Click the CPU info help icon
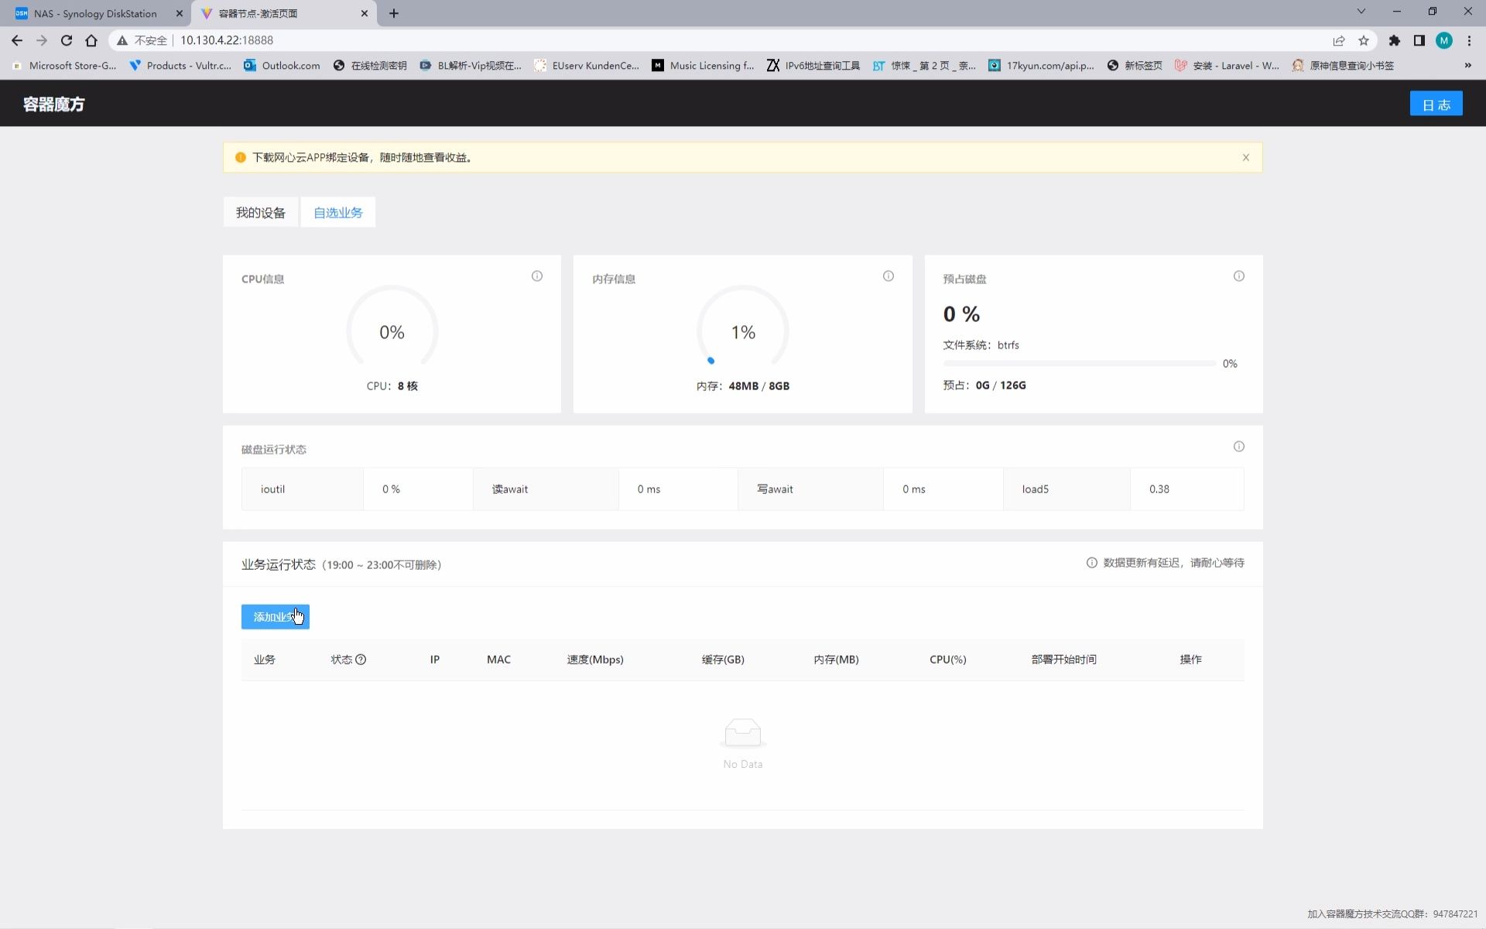The image size is (1486, 929). (x=537, y=276)
